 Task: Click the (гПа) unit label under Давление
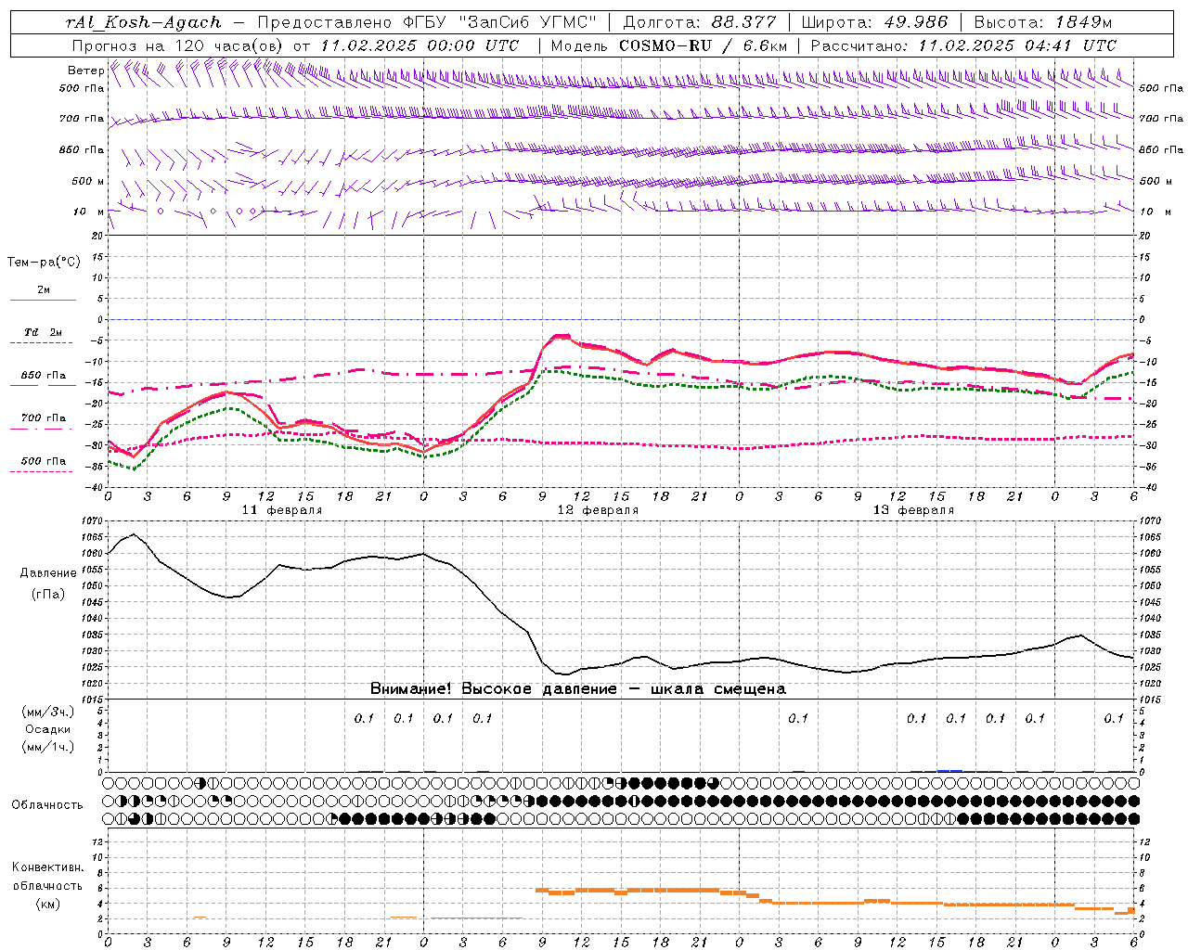tap(48, 594)
